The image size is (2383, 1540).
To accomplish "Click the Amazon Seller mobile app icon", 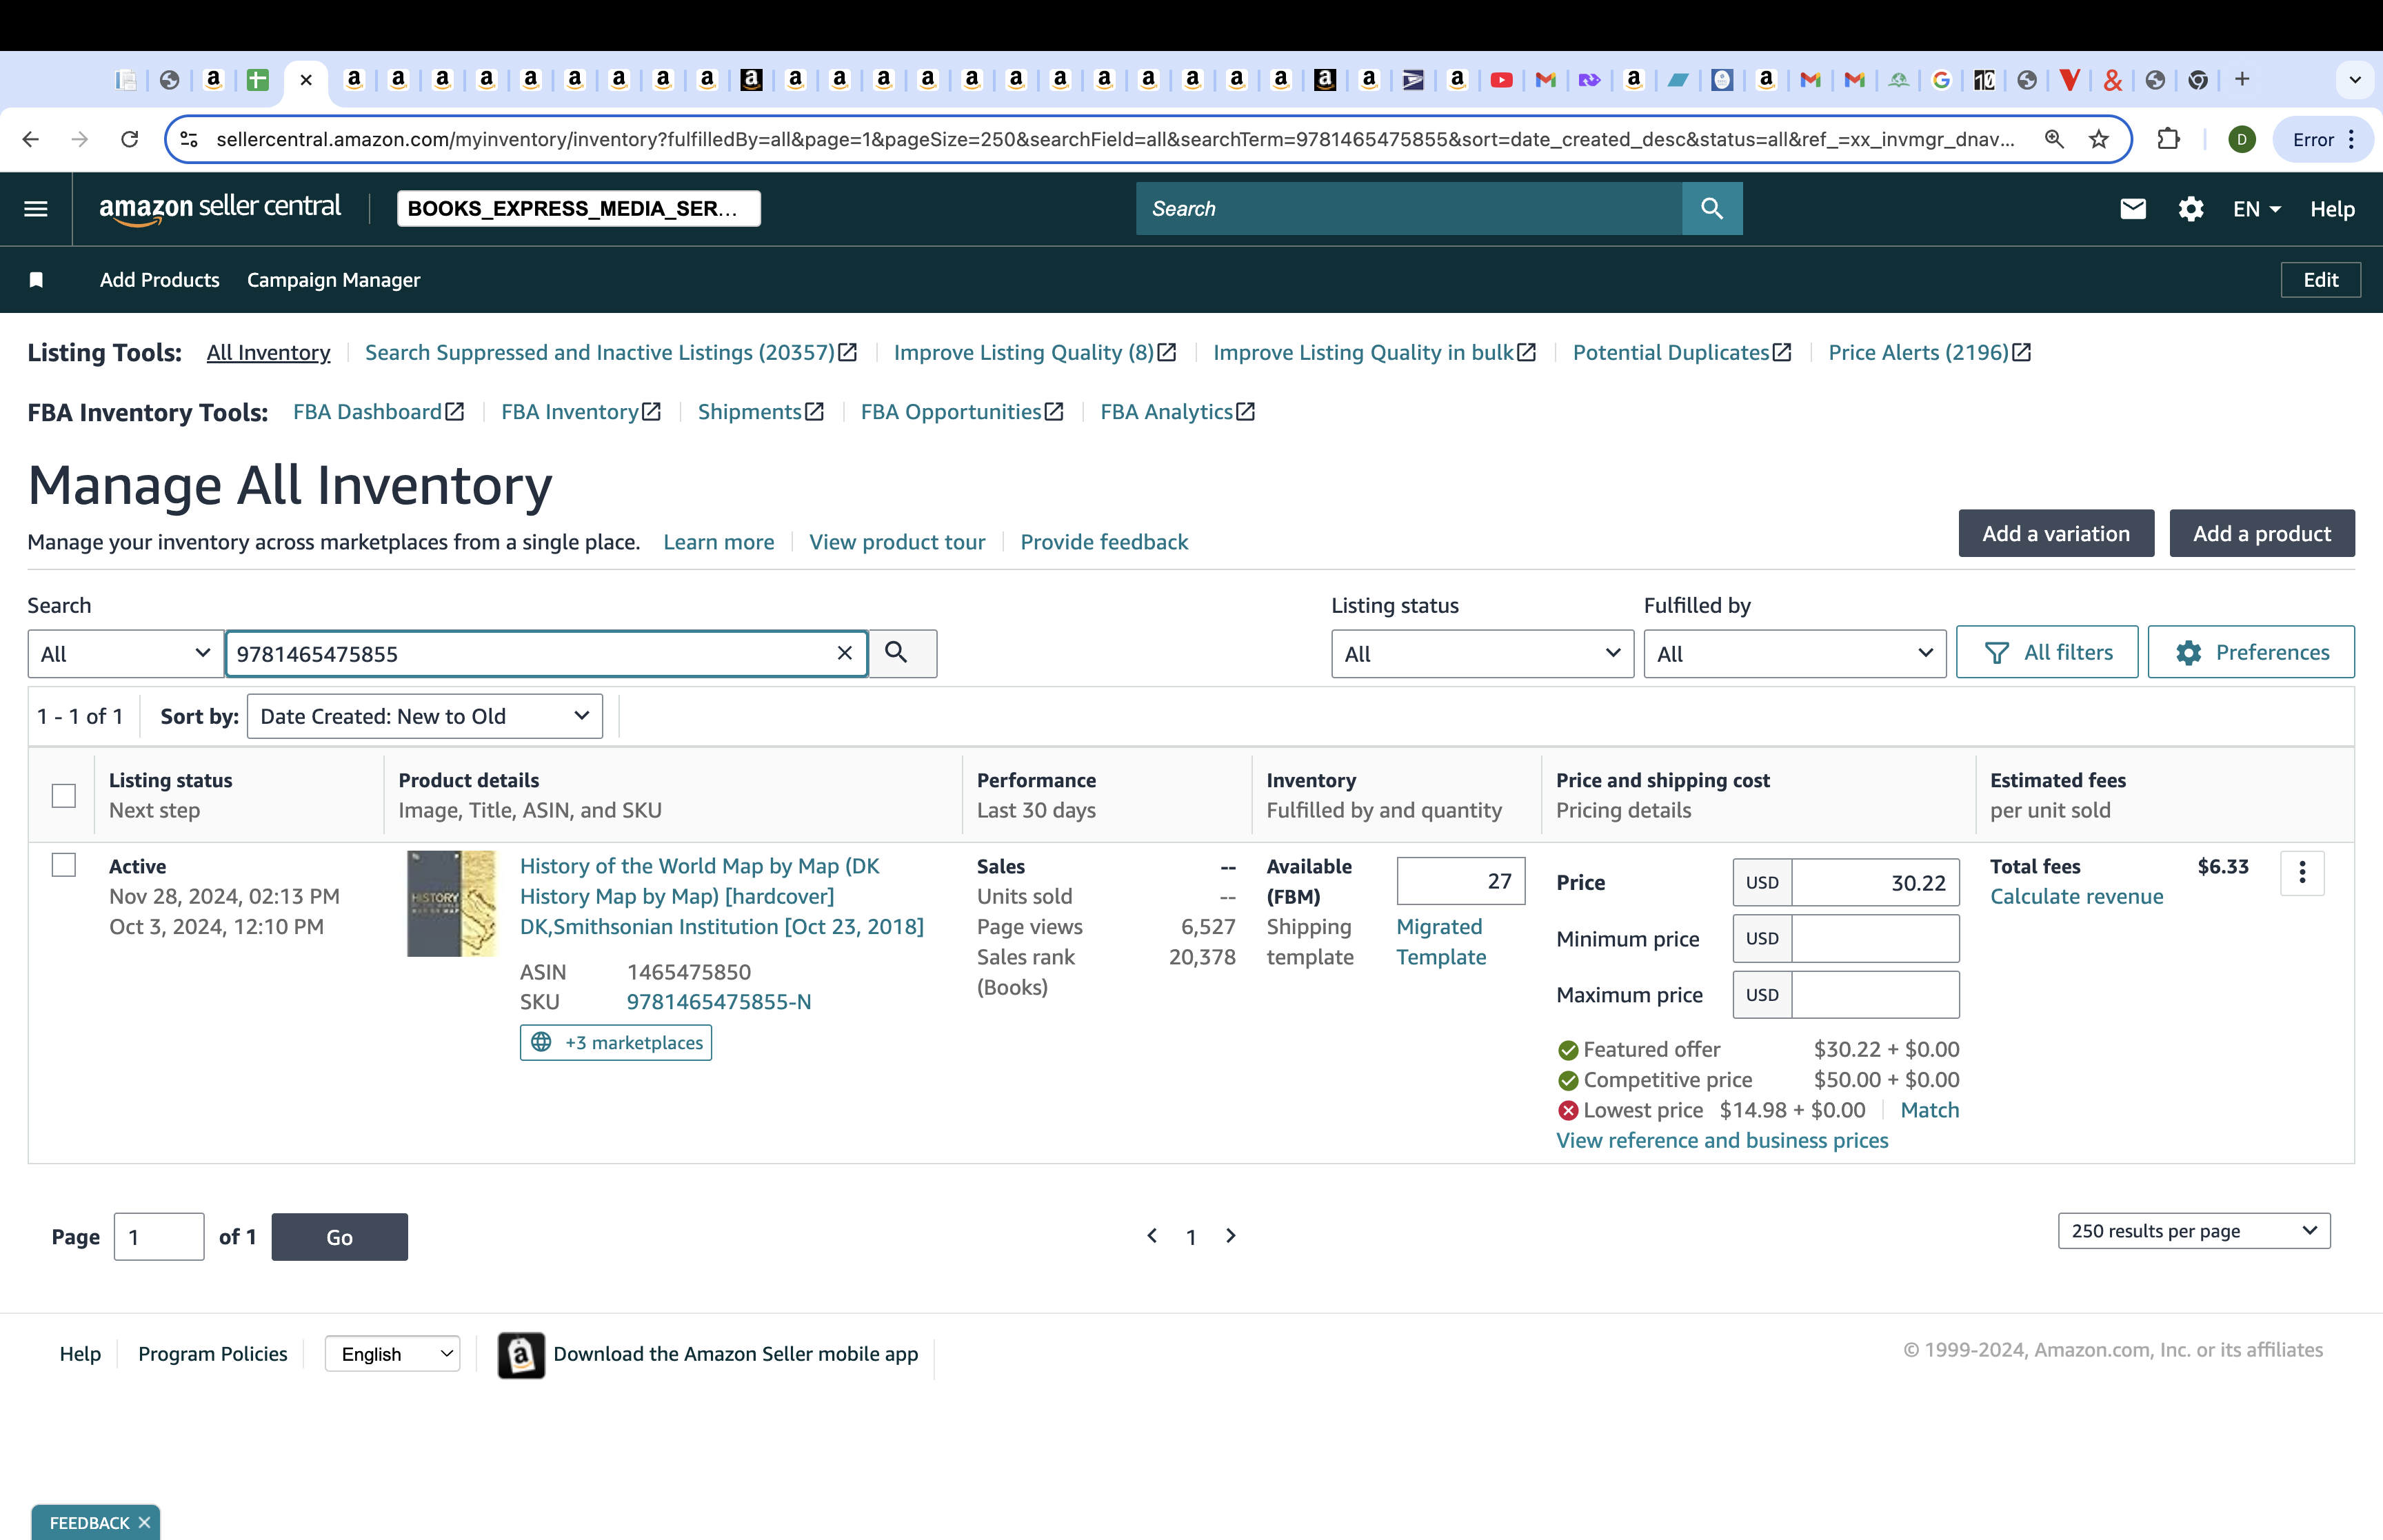I will pos(521,1355).
